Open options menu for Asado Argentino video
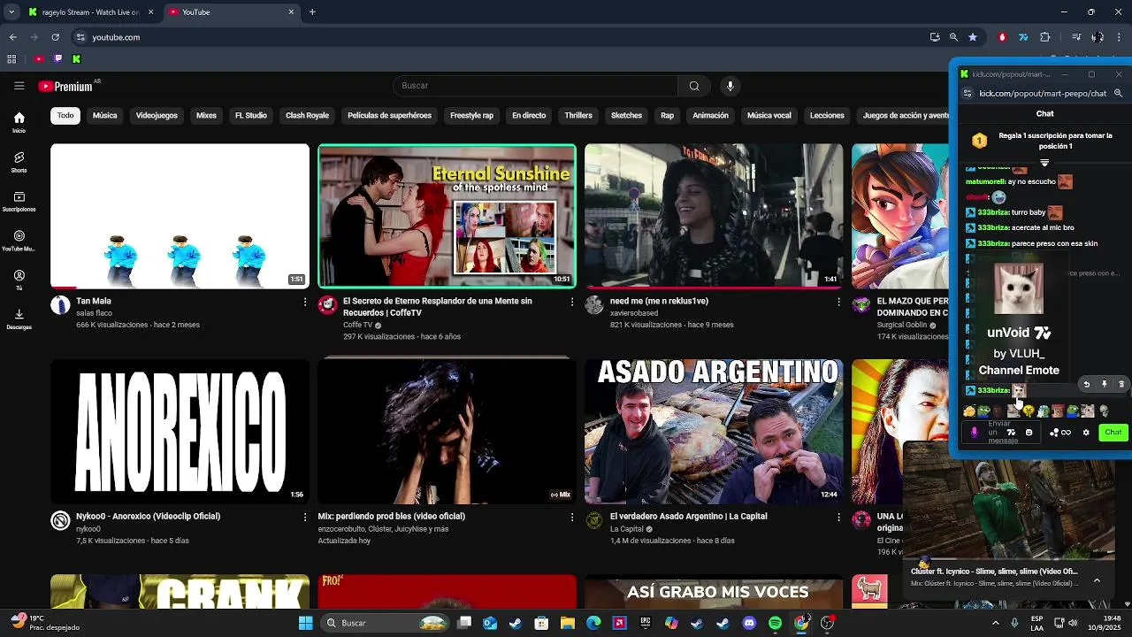The image size is (1132, 637). 839,517
